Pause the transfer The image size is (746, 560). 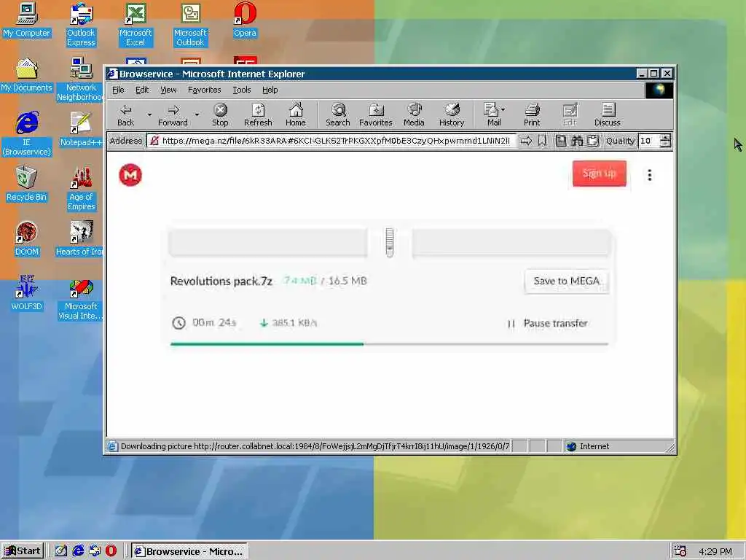click(548, 323)
